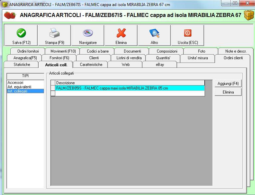Select the Anagrafica(F5) tab
255x195 pixels.
[x=25, y=58]
